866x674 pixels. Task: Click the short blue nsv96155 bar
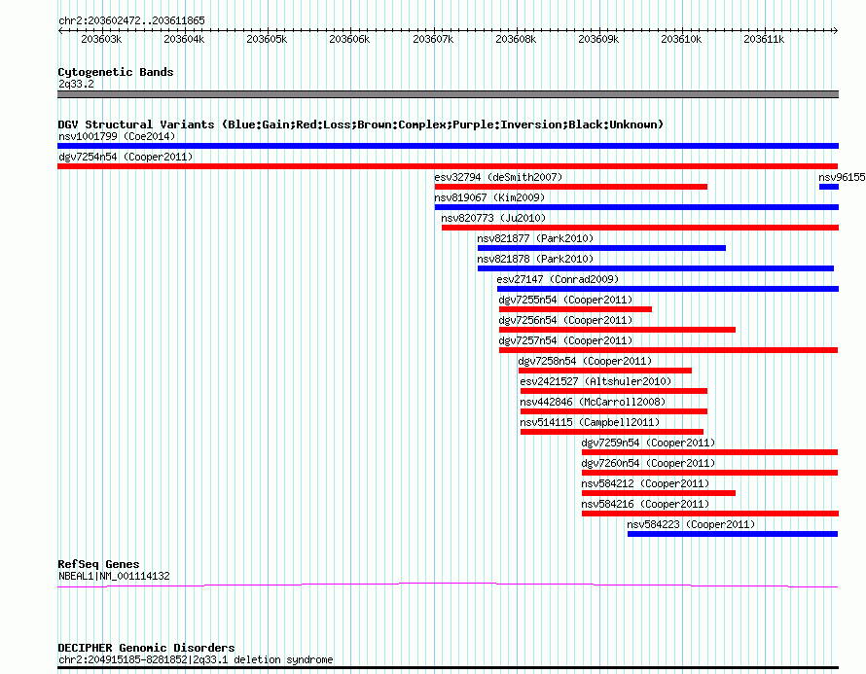click(829, 187)
